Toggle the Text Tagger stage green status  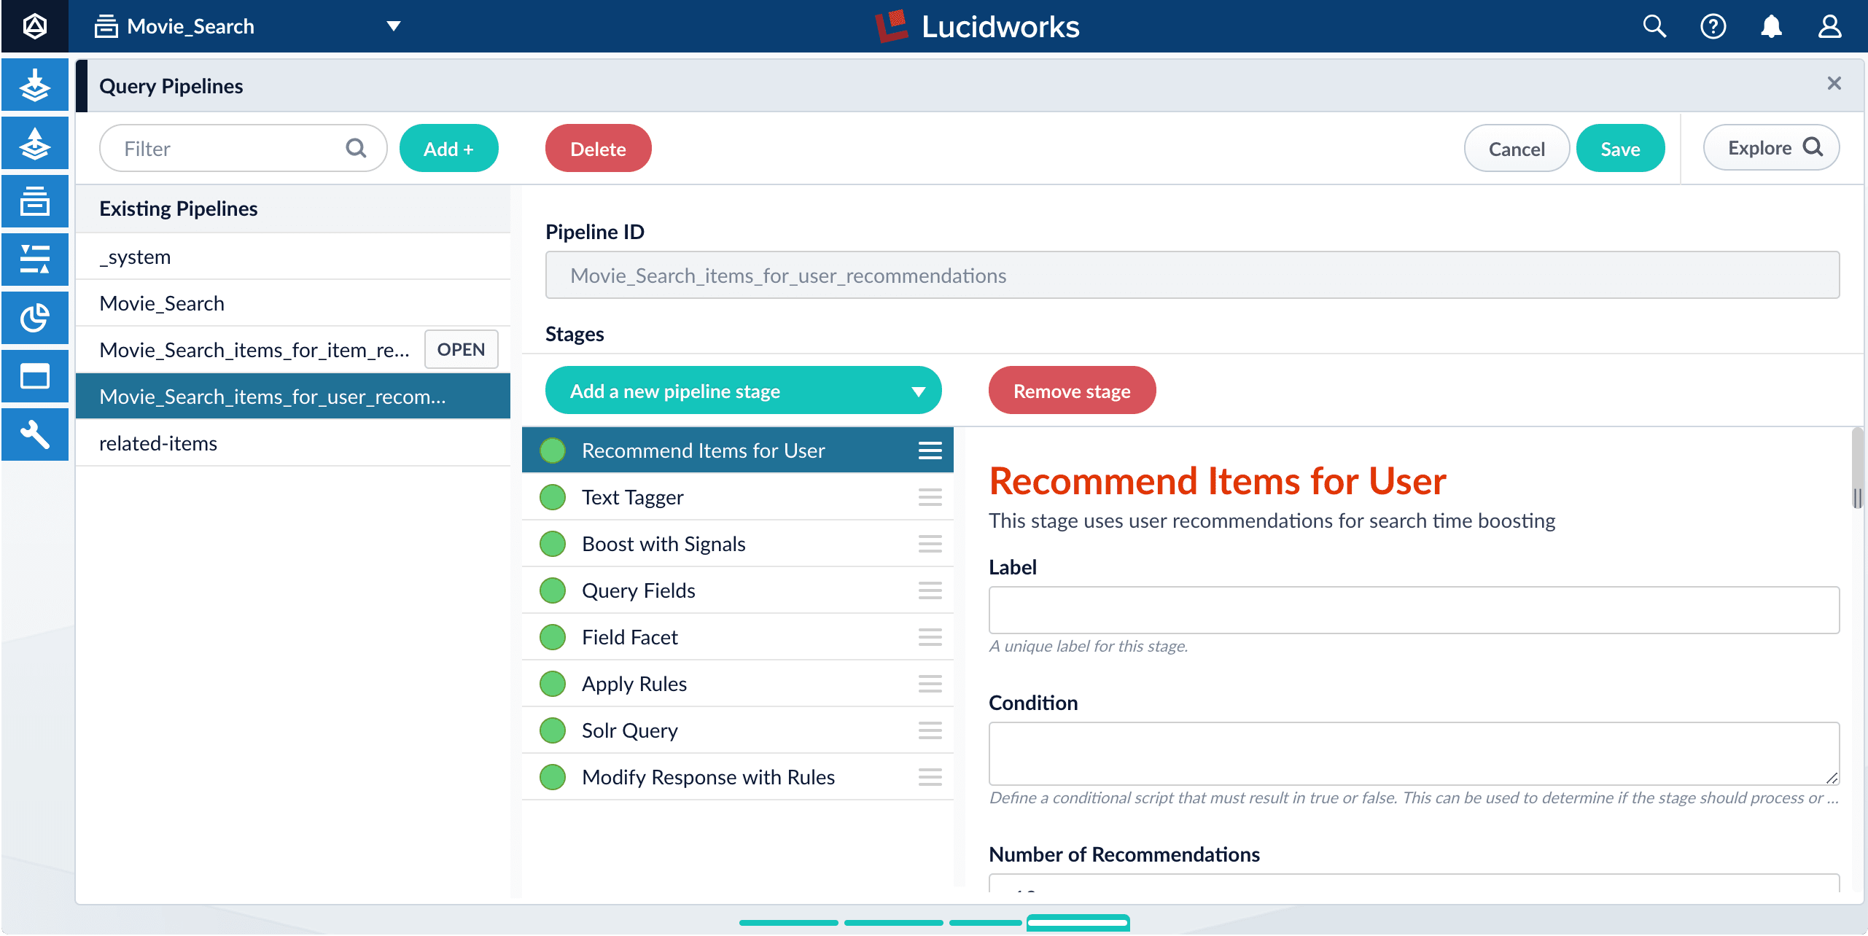[553, 497]
